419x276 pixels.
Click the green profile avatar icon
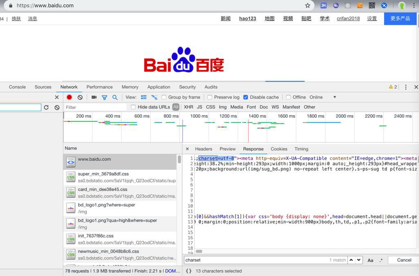[x=402, y=5]
